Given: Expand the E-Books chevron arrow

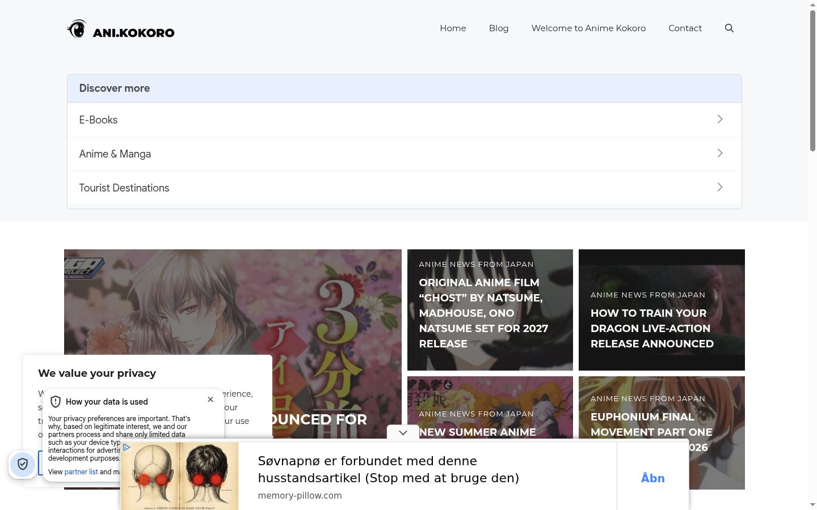Looking at the screenshot, I should (720, 119).
